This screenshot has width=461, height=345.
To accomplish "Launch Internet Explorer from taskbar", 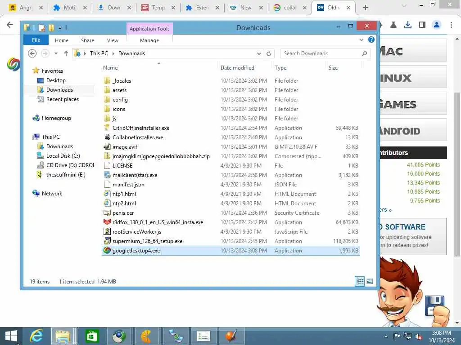I will [x=36, y=336].
